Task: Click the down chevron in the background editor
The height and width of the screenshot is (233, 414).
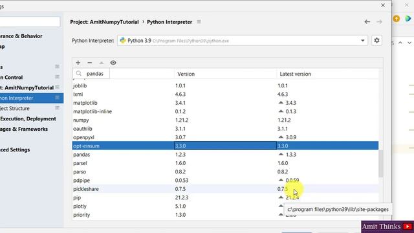Action: 409,43
